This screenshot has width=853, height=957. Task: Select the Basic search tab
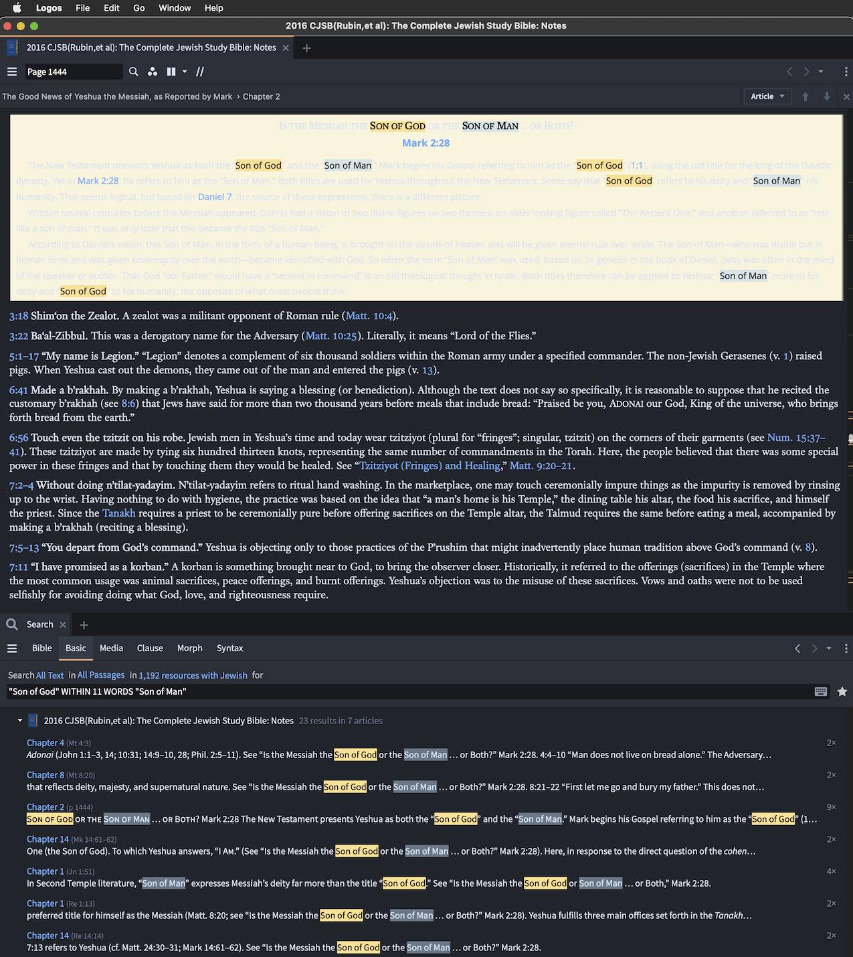click(76, 648)
